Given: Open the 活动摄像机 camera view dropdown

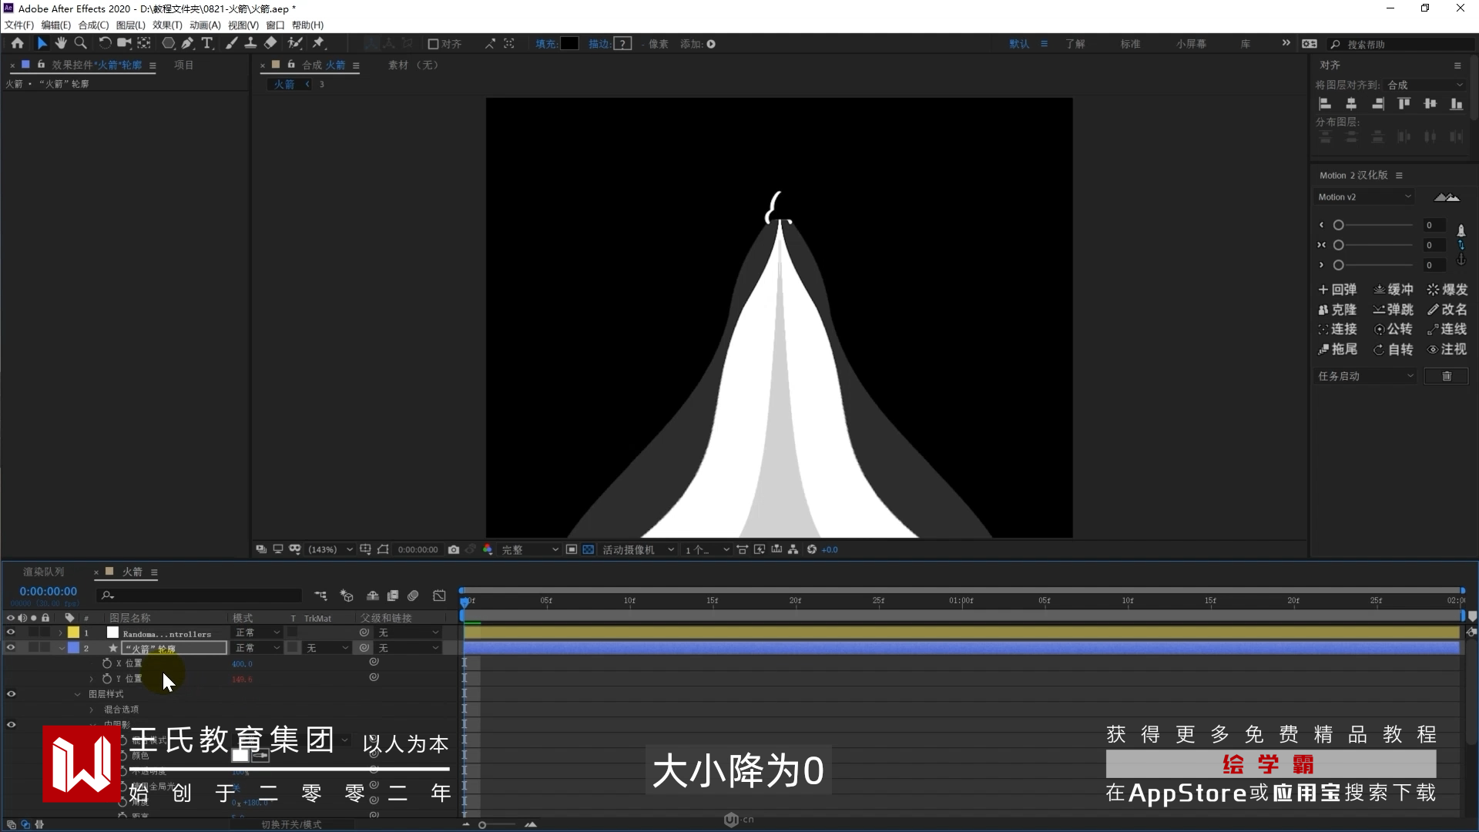Looking at the screenshot, I should coord(638,550).
